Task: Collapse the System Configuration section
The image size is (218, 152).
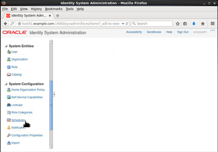Action: (x=6, y=84)
